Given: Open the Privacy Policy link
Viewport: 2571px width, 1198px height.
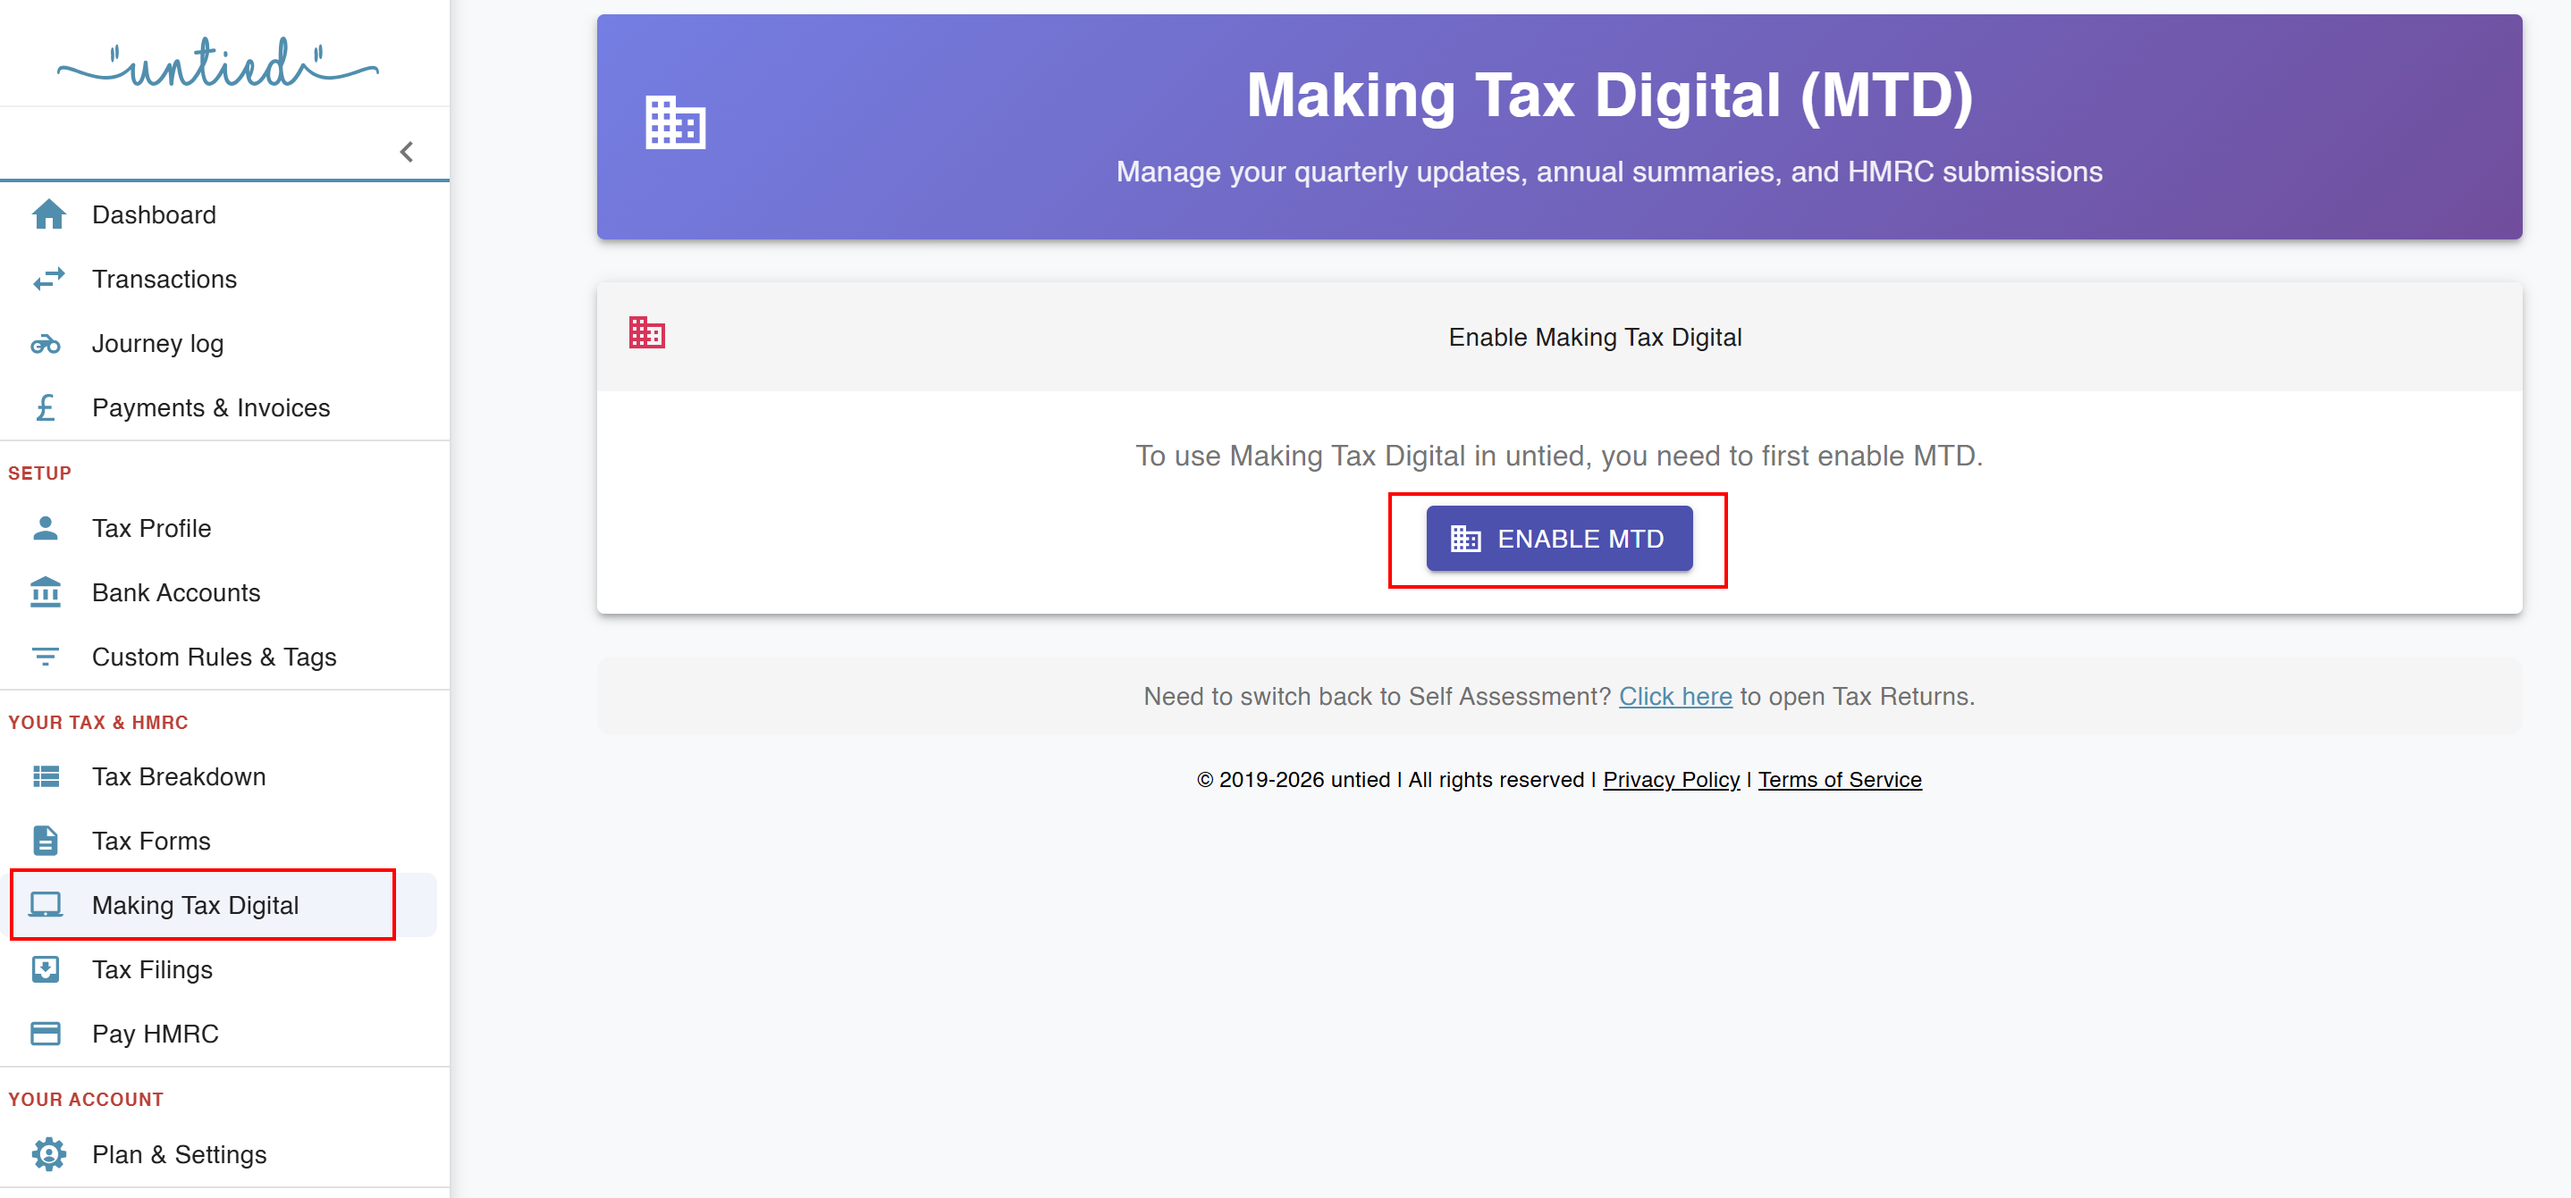Looking at the screenshot, I should tap(1671, 779).
